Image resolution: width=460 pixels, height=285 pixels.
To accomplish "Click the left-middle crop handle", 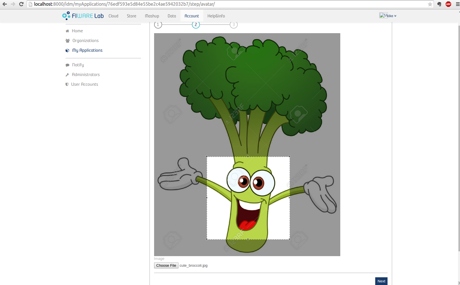I will (x=207, y=198).
